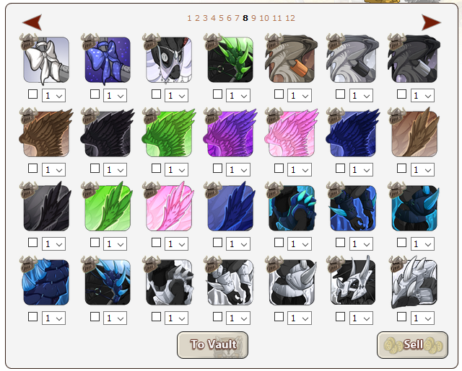
Task: Expand quantity dropdown under the navy feathered wings
Action: pos(361,169)
